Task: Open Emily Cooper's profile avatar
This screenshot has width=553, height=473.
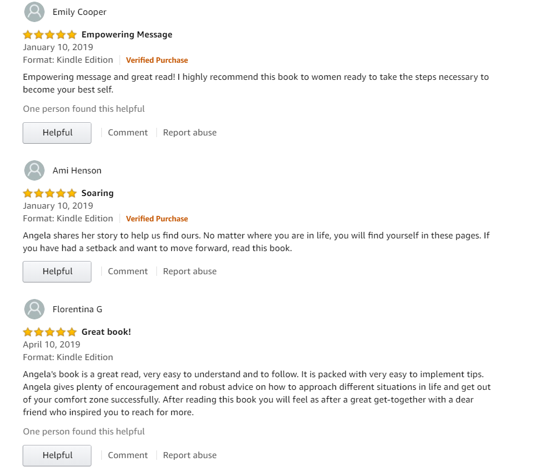Action: point(34,12)
